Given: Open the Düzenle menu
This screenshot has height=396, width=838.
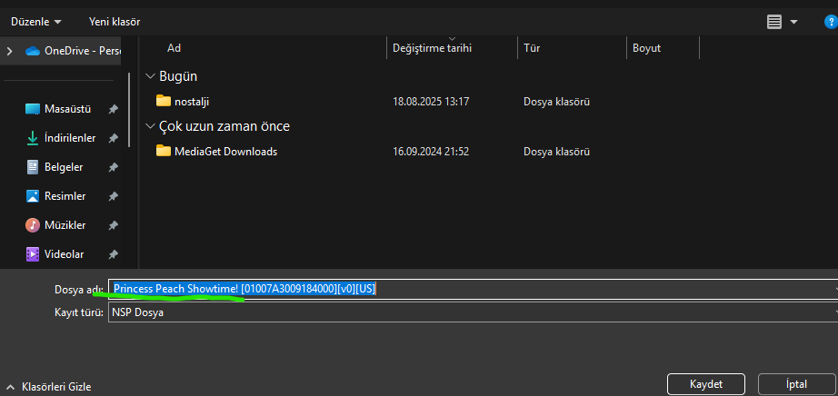Looking at the screenshot, I should coord(35,22).
